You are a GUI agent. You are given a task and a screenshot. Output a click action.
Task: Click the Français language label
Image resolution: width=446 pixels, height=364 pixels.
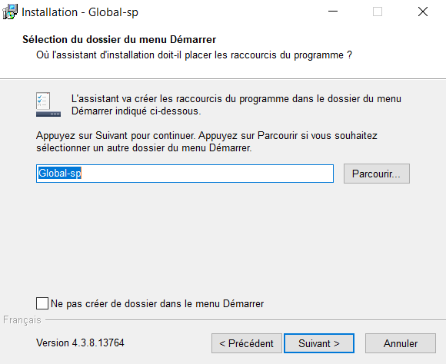coord(22,320)
